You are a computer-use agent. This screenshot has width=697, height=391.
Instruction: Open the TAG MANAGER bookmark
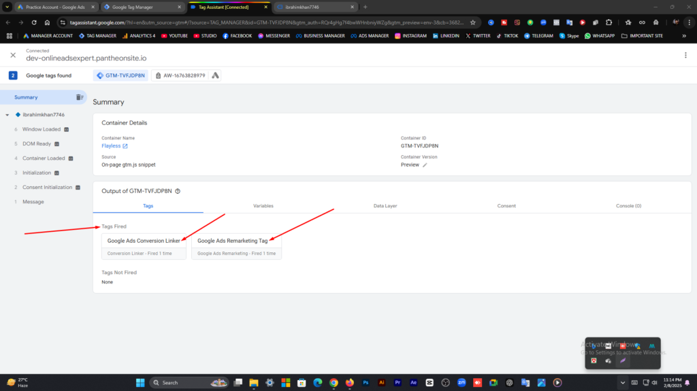coord(97,35)
